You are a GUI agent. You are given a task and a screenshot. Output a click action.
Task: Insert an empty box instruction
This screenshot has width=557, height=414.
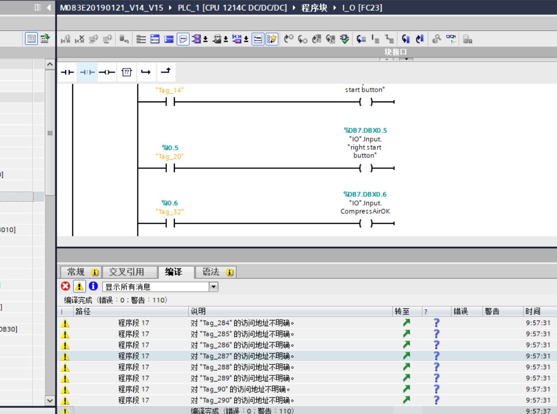(x=126, y=72)
